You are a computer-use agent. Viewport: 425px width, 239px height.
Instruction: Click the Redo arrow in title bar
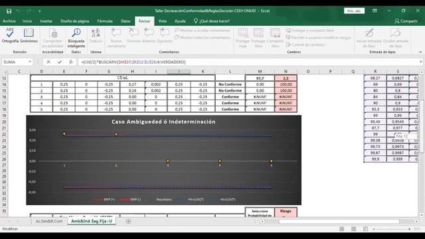29,11
